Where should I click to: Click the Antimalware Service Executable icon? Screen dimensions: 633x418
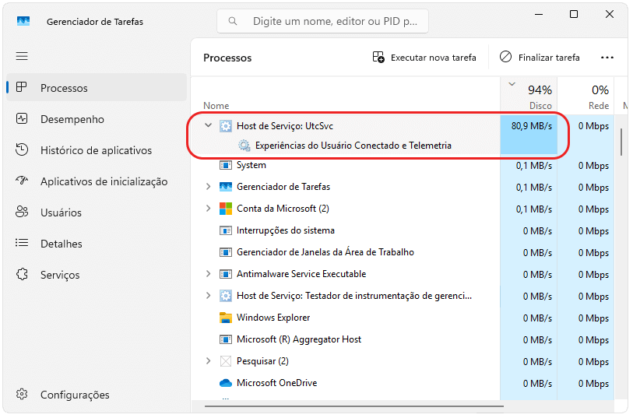[x=226, y=274]
